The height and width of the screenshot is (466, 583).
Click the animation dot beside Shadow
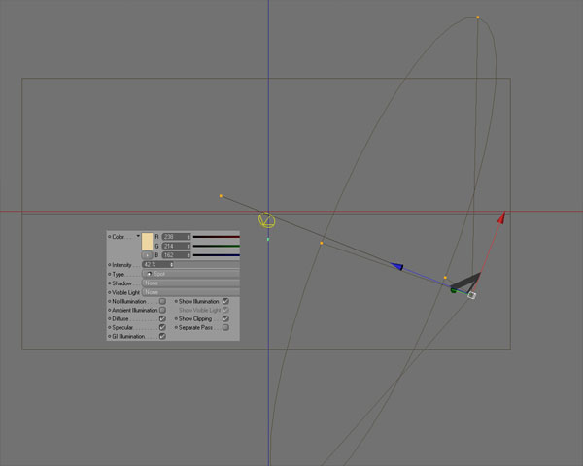click(109, 283)
